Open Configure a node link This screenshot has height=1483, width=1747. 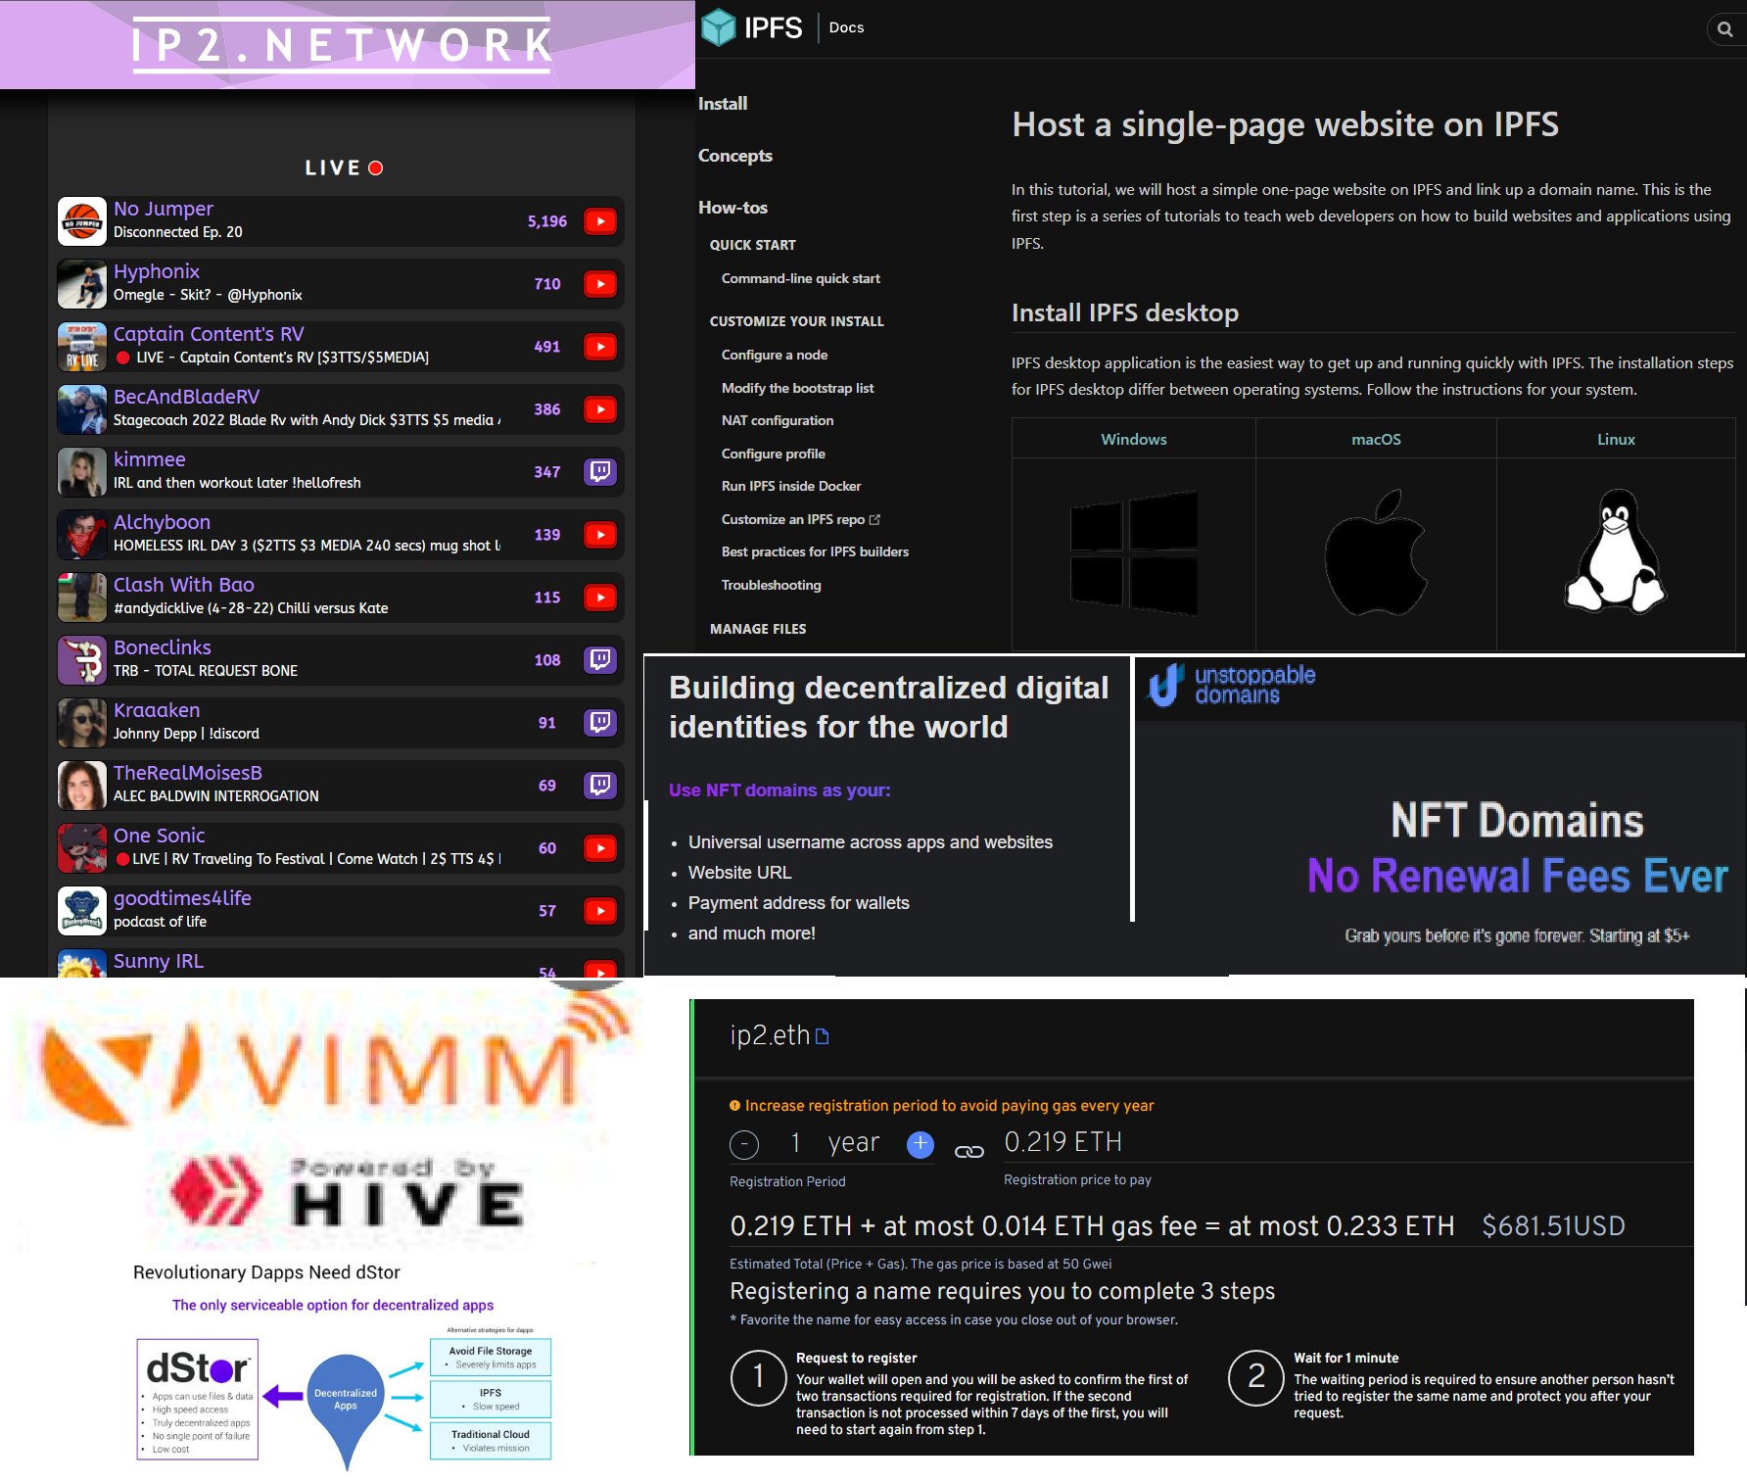(x=775, y=355)
